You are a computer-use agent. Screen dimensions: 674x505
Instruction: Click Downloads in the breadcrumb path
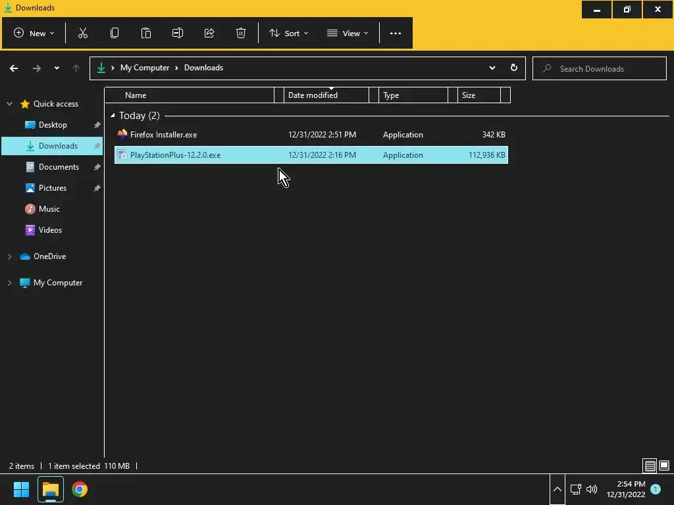pyautogui.click(x=204, y=68)
